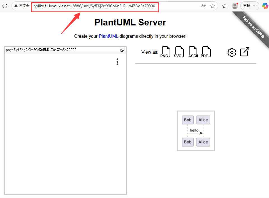Open the settings gear icon
The image size is (269, 198).
pos(232,52)
